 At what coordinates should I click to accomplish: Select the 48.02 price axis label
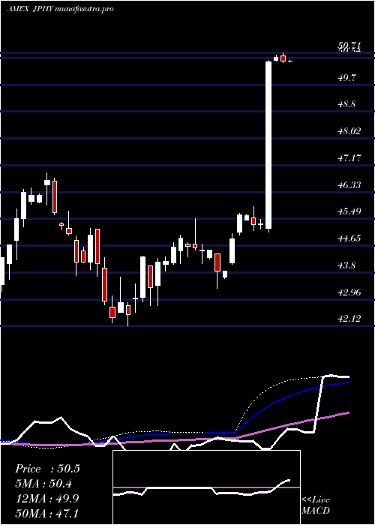(x=349, y=131)
